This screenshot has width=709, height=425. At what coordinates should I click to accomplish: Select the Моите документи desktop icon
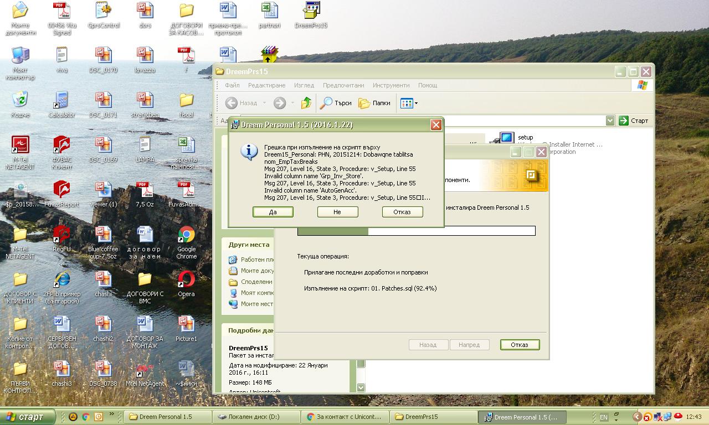pos(20,19)
